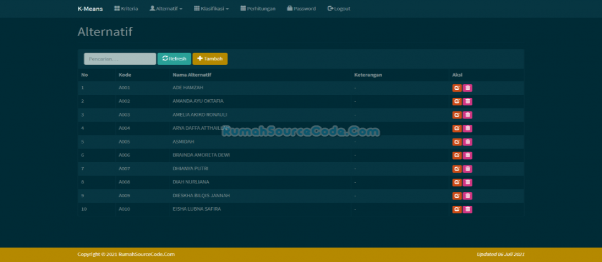Click the footer copyright RumahSourceCode.Com text
This screenshot has width=602, height=262.
pyautogui.click(x=126, y=255)
